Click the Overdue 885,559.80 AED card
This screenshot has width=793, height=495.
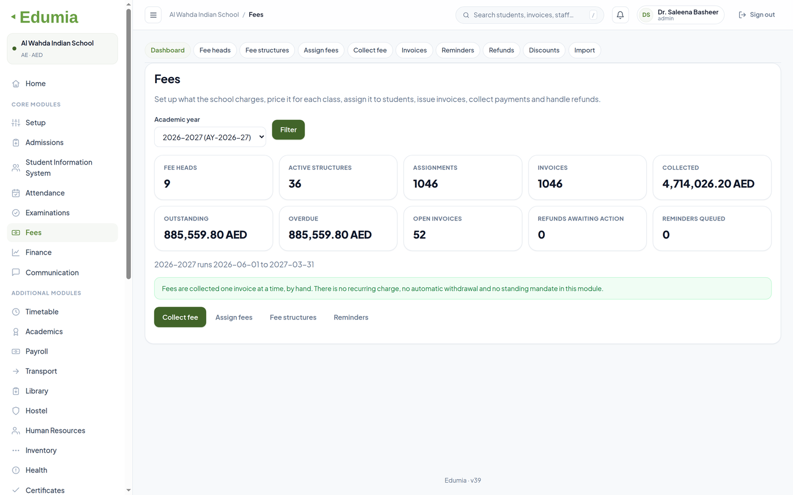pyautogui.click(x=338, y=229)
